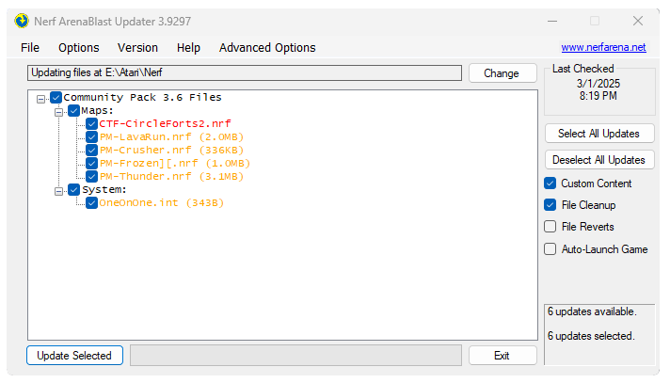Visit the www.nerfarena.net link
Image resolution: width=670 pixels, height=383 pixels.
(603, 47)
